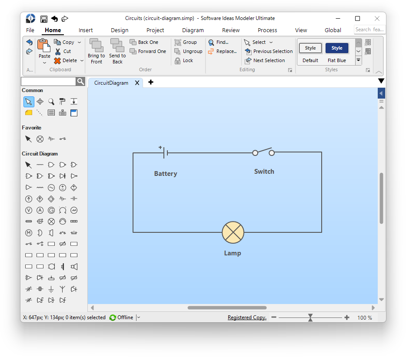The width and height of the screenshot is (406, 357).
Task: Click the zoom out minus button
Action: (x=274, y=317)
